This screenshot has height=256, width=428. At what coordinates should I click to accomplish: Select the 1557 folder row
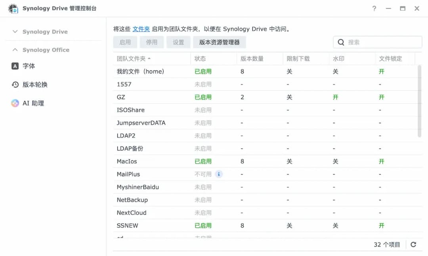(265, 84)
